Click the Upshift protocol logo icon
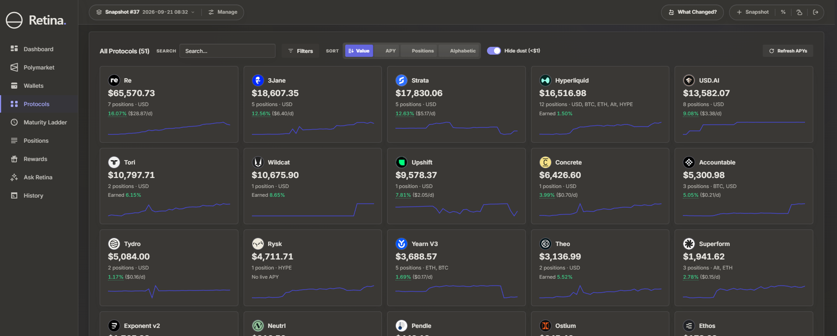The height and width of the screenshot is (336, 837). pyautogui.click(x=401, y=162)
